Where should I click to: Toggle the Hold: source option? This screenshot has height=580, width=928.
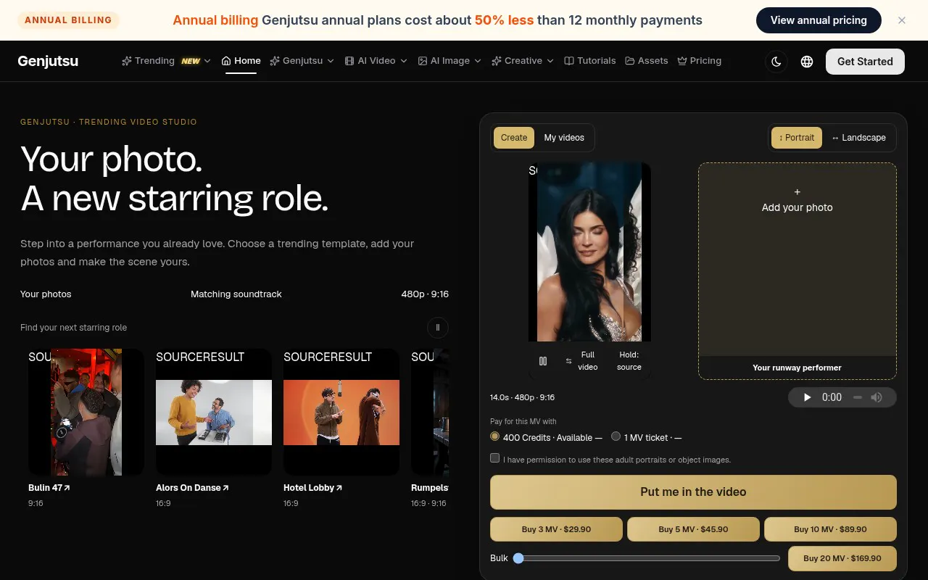629,361
